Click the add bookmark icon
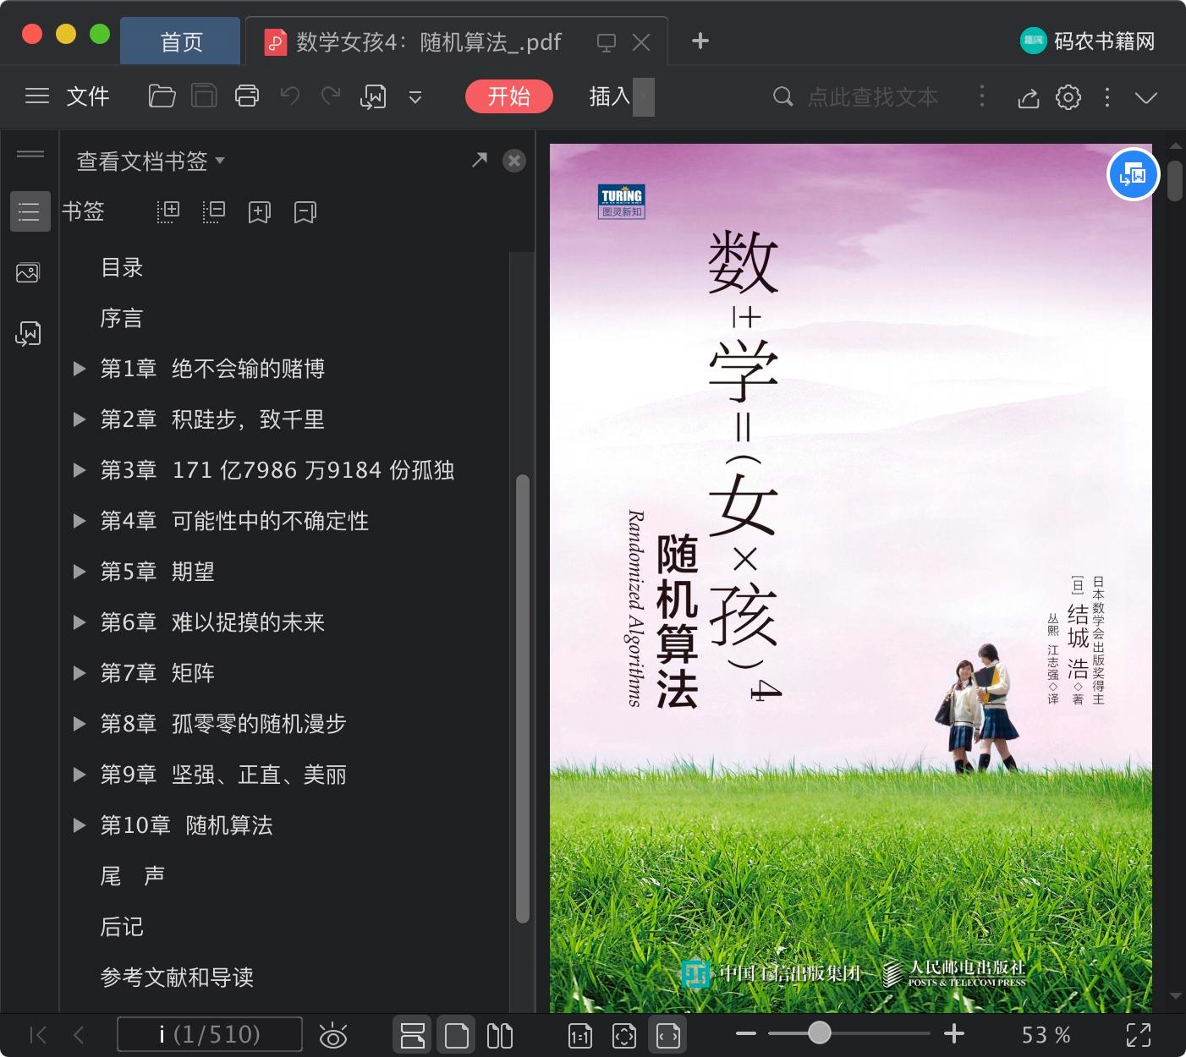This screenshot has height=1057, width=1186. (x=260, y=212)
